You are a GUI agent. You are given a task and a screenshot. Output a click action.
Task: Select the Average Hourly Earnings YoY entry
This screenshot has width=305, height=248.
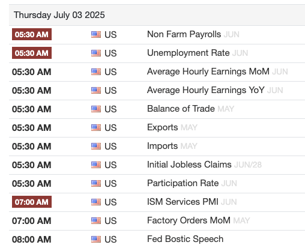coord(206,90)
